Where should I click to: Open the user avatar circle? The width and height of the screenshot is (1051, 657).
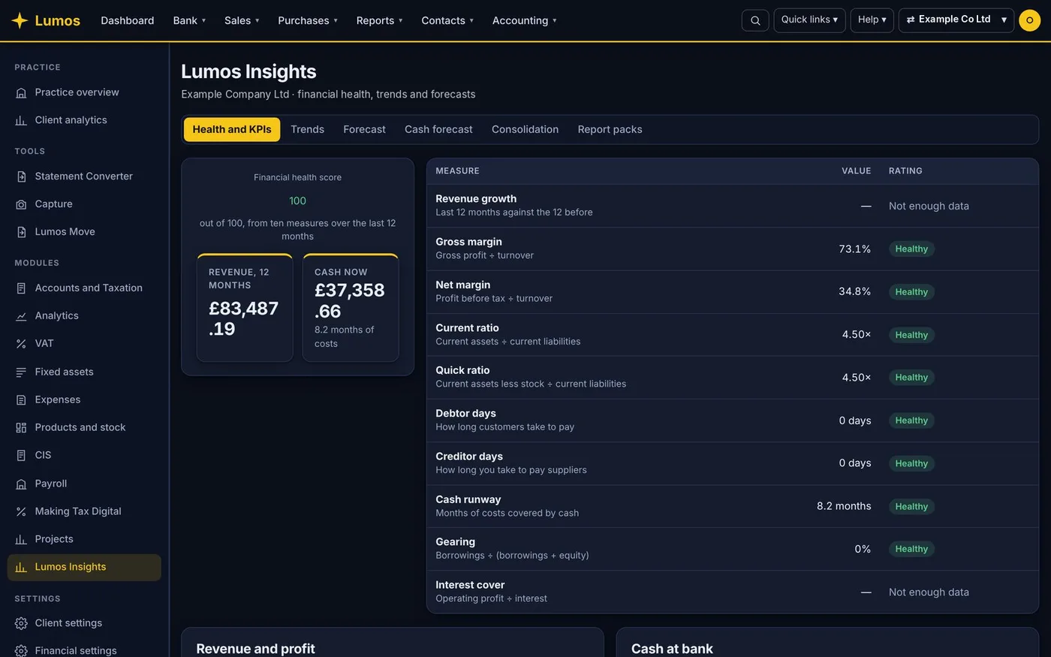1029,20
